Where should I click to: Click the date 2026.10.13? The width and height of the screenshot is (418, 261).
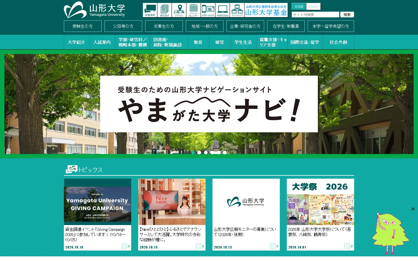[223, 247]
